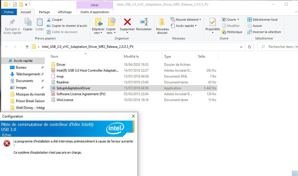298x176 pixels.
Task: Click the Coller clipboard icon
Action: click(x=39, y=22)
